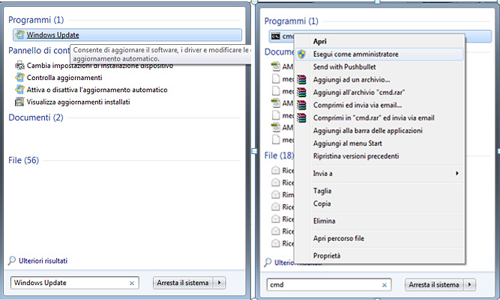This screenshot has height=300, width=500.
Task: Click the File (18) header in right menu
Action: [279, 156]
